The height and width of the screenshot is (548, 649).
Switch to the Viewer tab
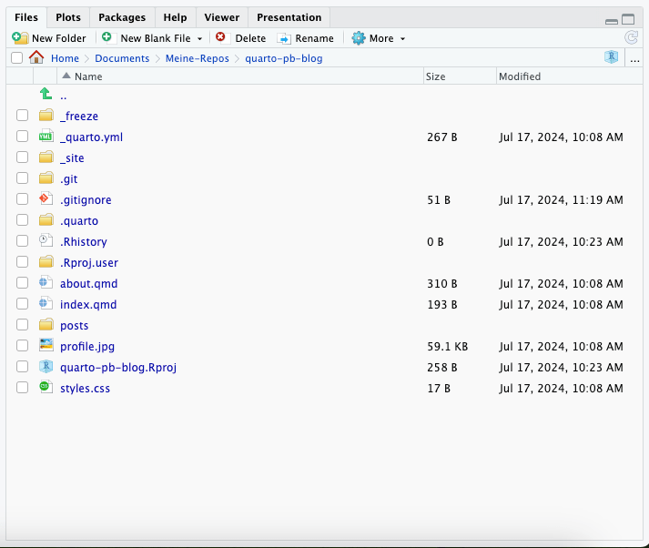pos(222,17)
